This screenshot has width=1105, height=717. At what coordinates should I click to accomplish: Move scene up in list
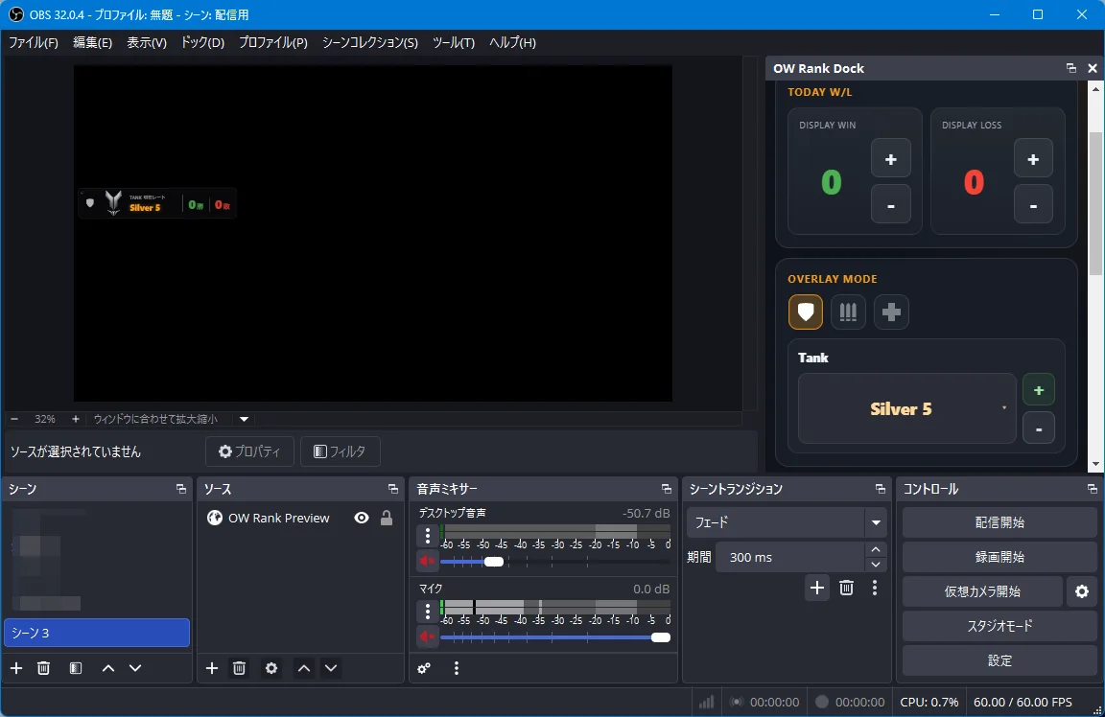click(x=107, y=668)
